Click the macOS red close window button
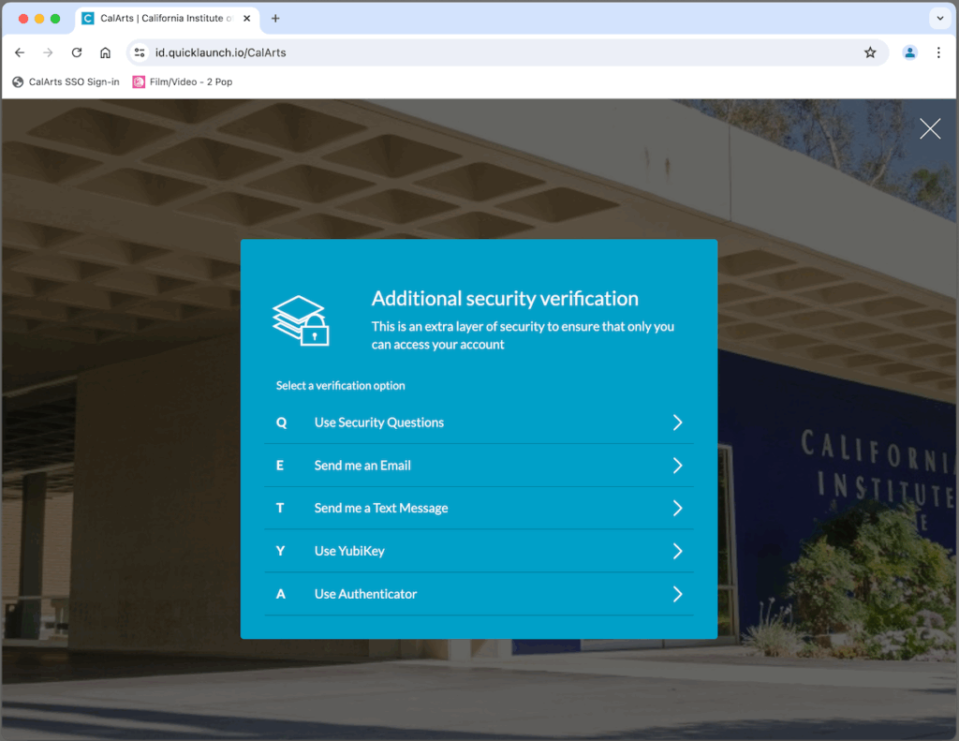Viewport: 959px width, 741px height. tap(23, 19)
